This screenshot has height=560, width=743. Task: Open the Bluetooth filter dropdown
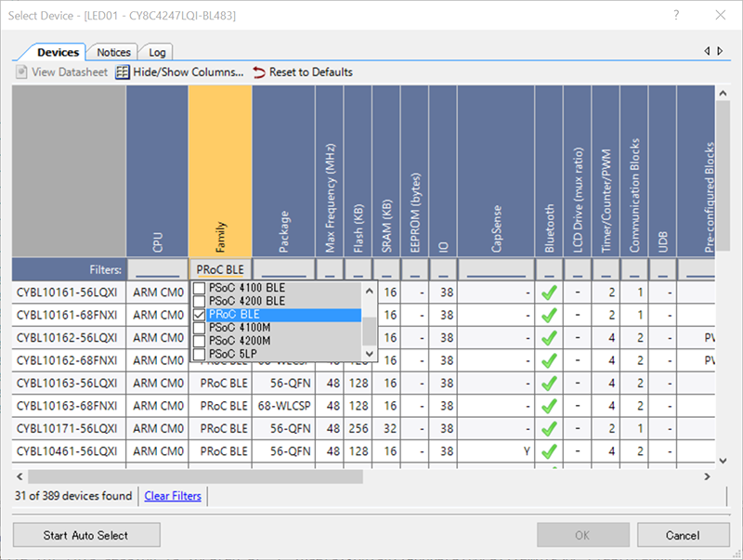pos(549,269)
